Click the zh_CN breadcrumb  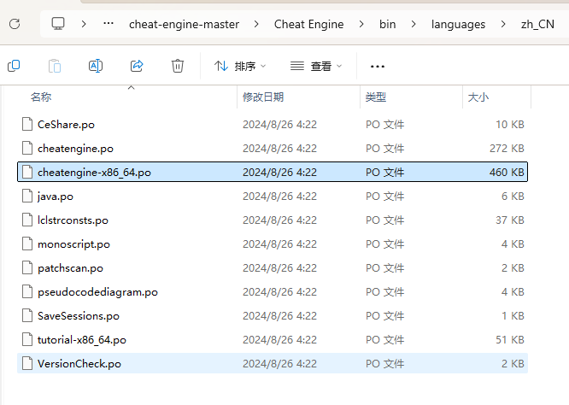(x=537, y=24)
